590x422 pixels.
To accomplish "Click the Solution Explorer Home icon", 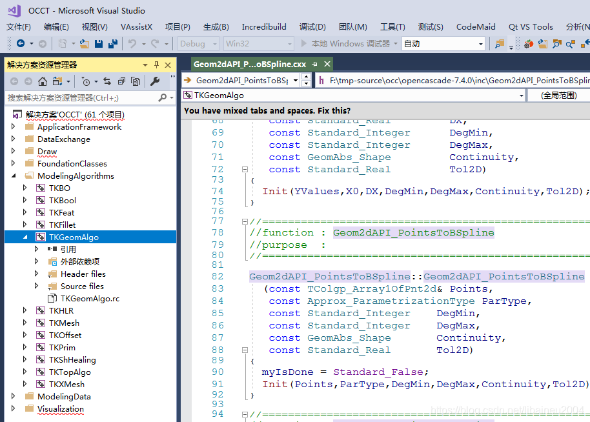I will 43,81.
